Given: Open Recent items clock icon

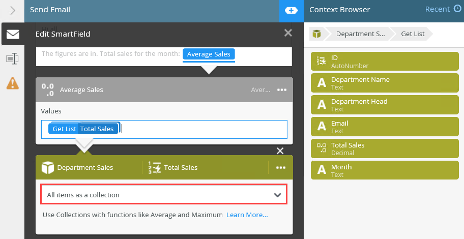Looking at the screenshot, I should [x=458, y=9].
